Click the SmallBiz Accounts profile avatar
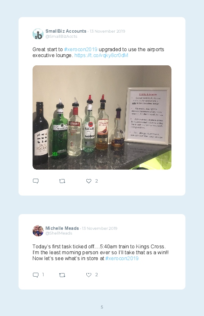This screenshot has height=316, width=204. click(38, 34)
